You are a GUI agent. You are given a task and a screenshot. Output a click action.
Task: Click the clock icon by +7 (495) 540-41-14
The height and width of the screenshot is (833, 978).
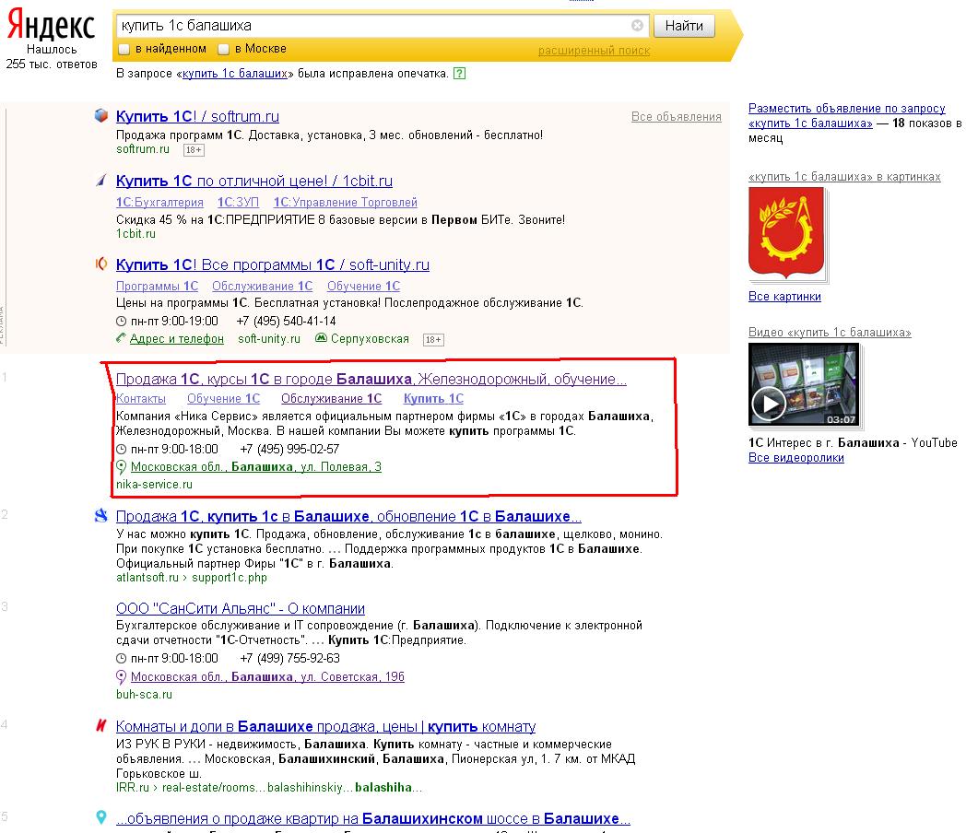(x=122, y=321)
